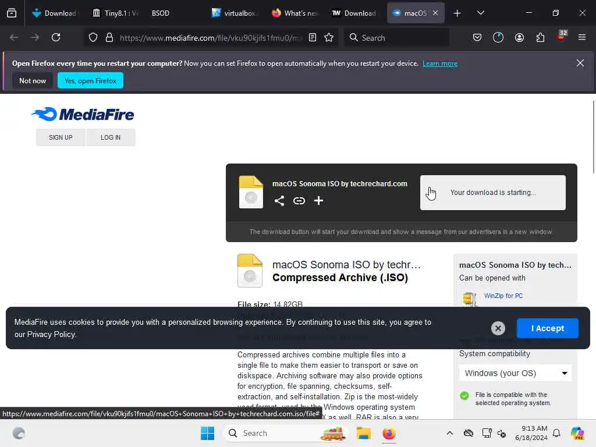Click the LOG IN button
The width and height of the screenshot is (596, 447).
pyautogui.click(x=111, y=137)
